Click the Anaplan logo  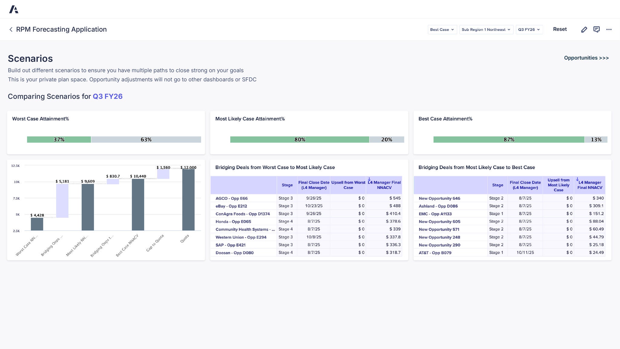point(14,9)
